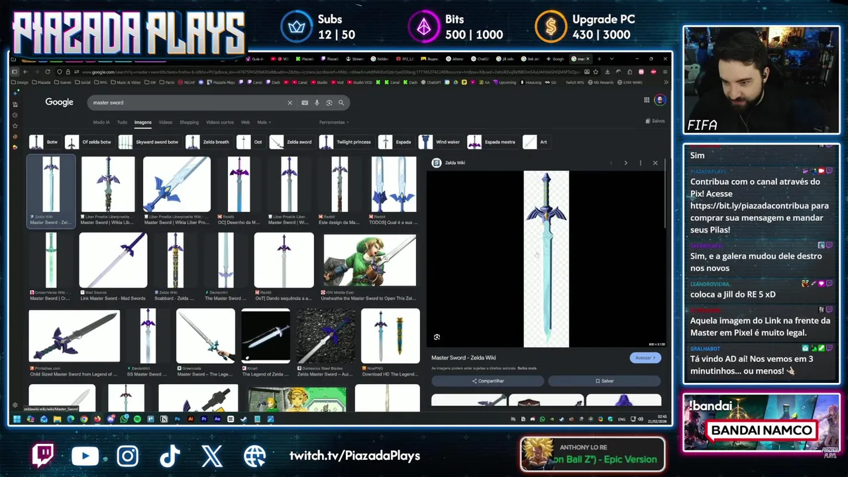
Task: Open the Games bookmarks folder
Action: click(x=64, y=82)
